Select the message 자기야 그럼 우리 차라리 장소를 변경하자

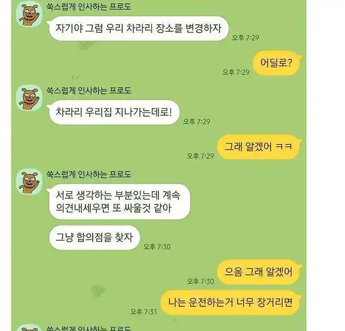(x=138, y=28)
